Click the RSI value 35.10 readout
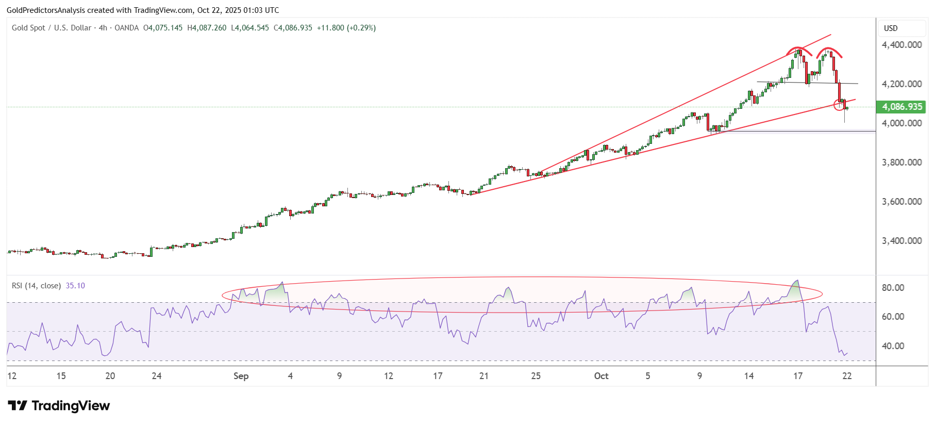935x425 pixels. [x=75, y=286]
